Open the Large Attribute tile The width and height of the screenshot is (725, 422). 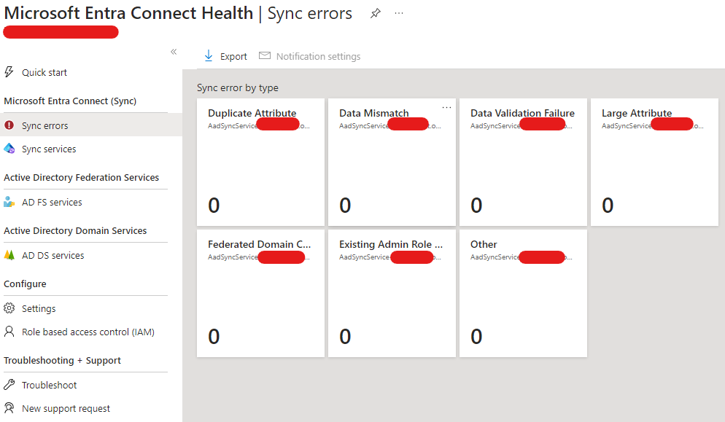coord(655,163)
